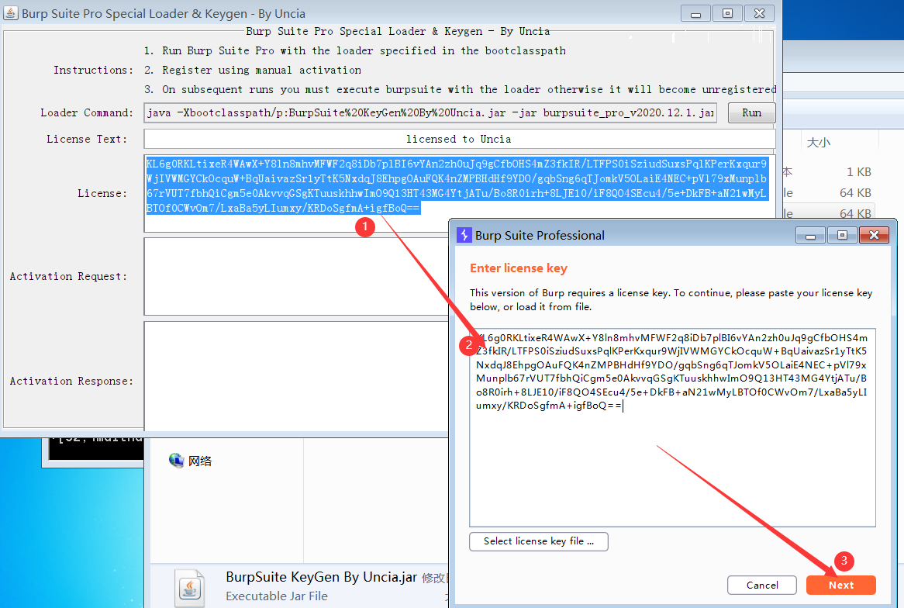Click the 大小 column header in Explorer
Screen dimensions: 904x608
[818, 143]
